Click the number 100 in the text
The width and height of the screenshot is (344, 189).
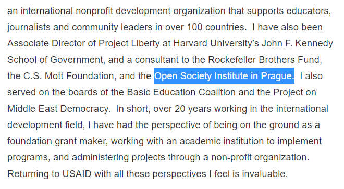click(x=194, y=27)
